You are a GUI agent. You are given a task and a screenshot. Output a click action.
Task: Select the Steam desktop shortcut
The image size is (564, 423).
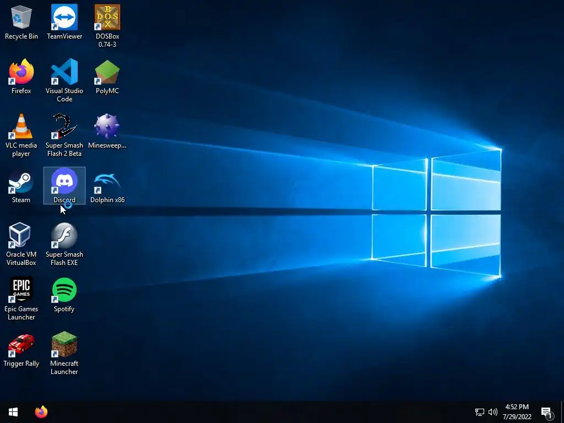(x=21, y=186)
